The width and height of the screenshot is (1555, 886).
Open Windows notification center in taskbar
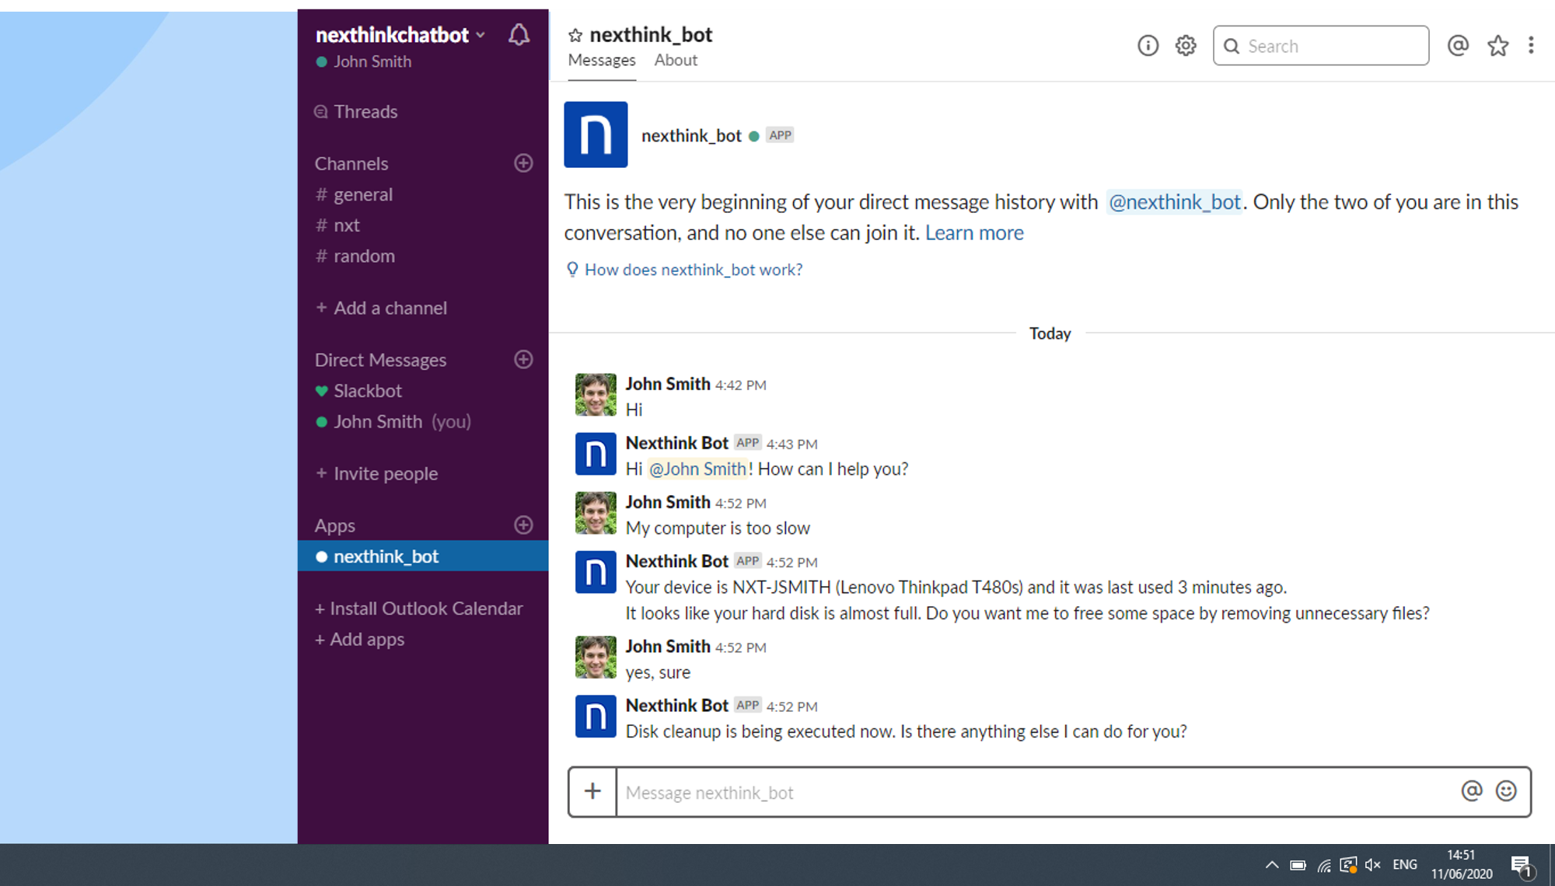click(1521, 865)
